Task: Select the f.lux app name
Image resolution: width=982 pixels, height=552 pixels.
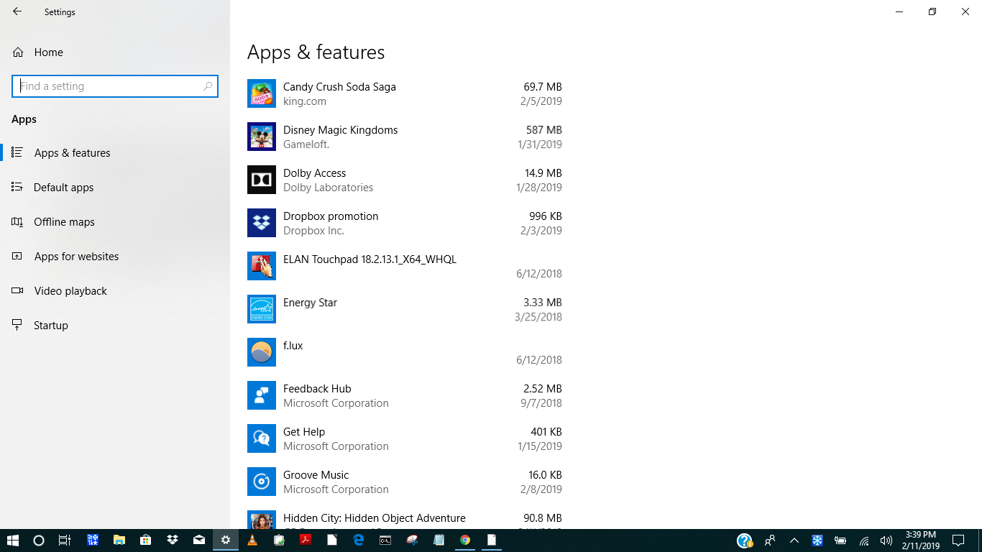Action: coord(293,346)
